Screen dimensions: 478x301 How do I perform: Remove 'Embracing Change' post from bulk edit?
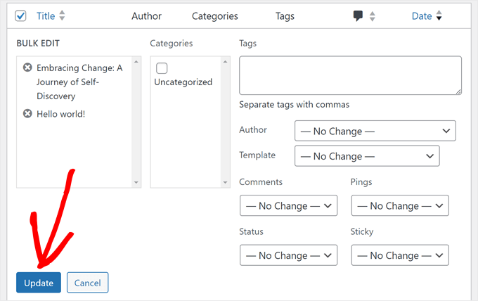tap(27, 68)
